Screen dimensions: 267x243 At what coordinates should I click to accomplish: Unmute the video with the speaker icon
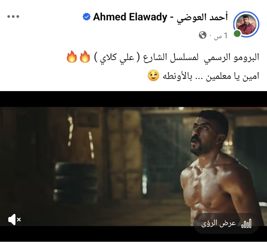15,219
